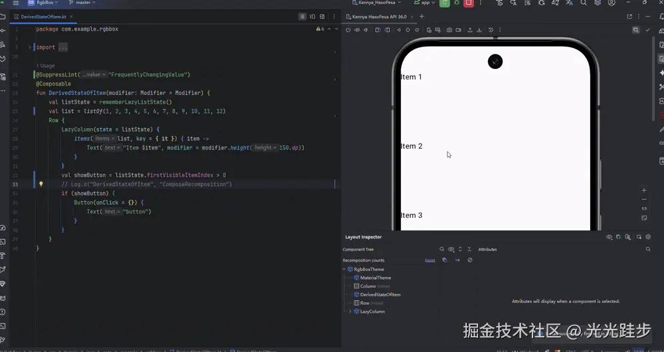The height and width of the screenshot is (352, 664).
Task: Click the emulator volume up icon
Action: point(357,30)
